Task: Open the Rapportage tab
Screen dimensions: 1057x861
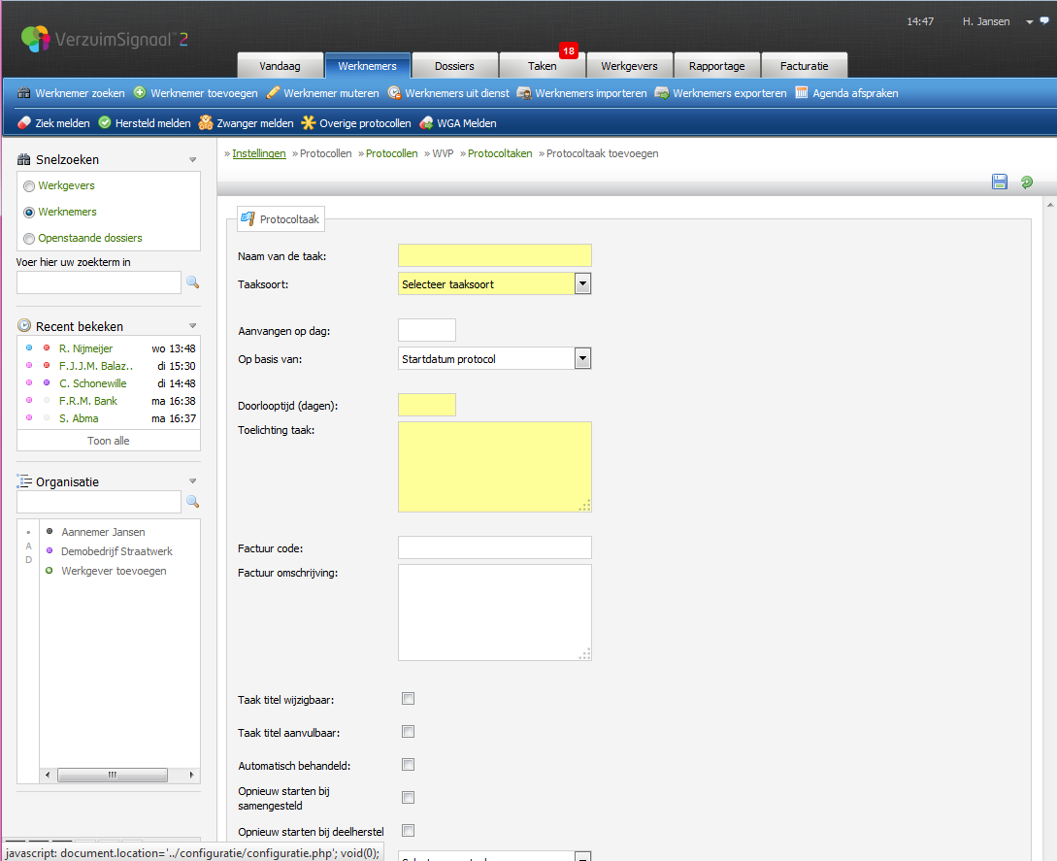Action: (x=716, y=66)
